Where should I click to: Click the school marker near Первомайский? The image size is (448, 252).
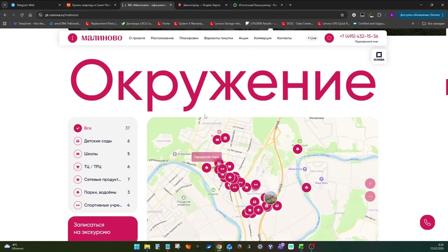(217, 140)
